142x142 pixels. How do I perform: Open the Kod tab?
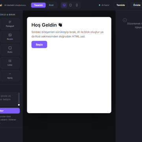(x=51, y=5)
